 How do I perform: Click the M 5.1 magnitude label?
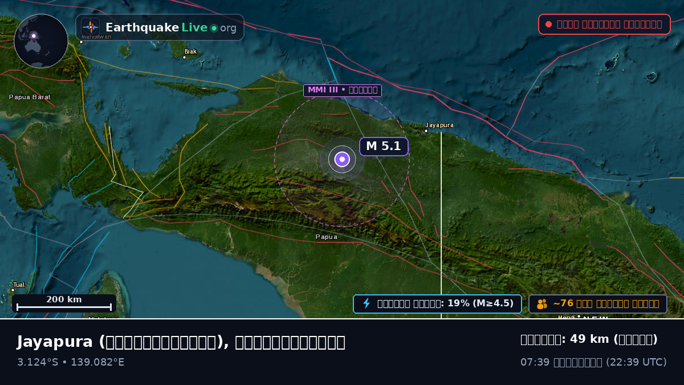pyautogui.click(x=384, y=147)
